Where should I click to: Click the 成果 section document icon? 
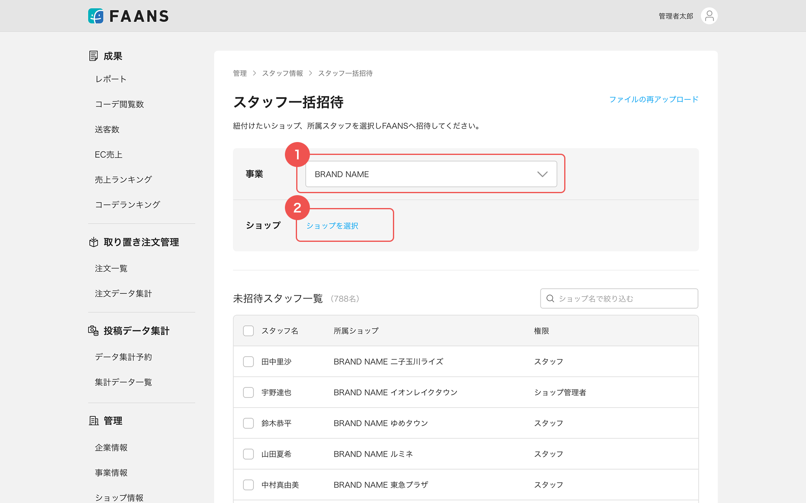(93, 56)
